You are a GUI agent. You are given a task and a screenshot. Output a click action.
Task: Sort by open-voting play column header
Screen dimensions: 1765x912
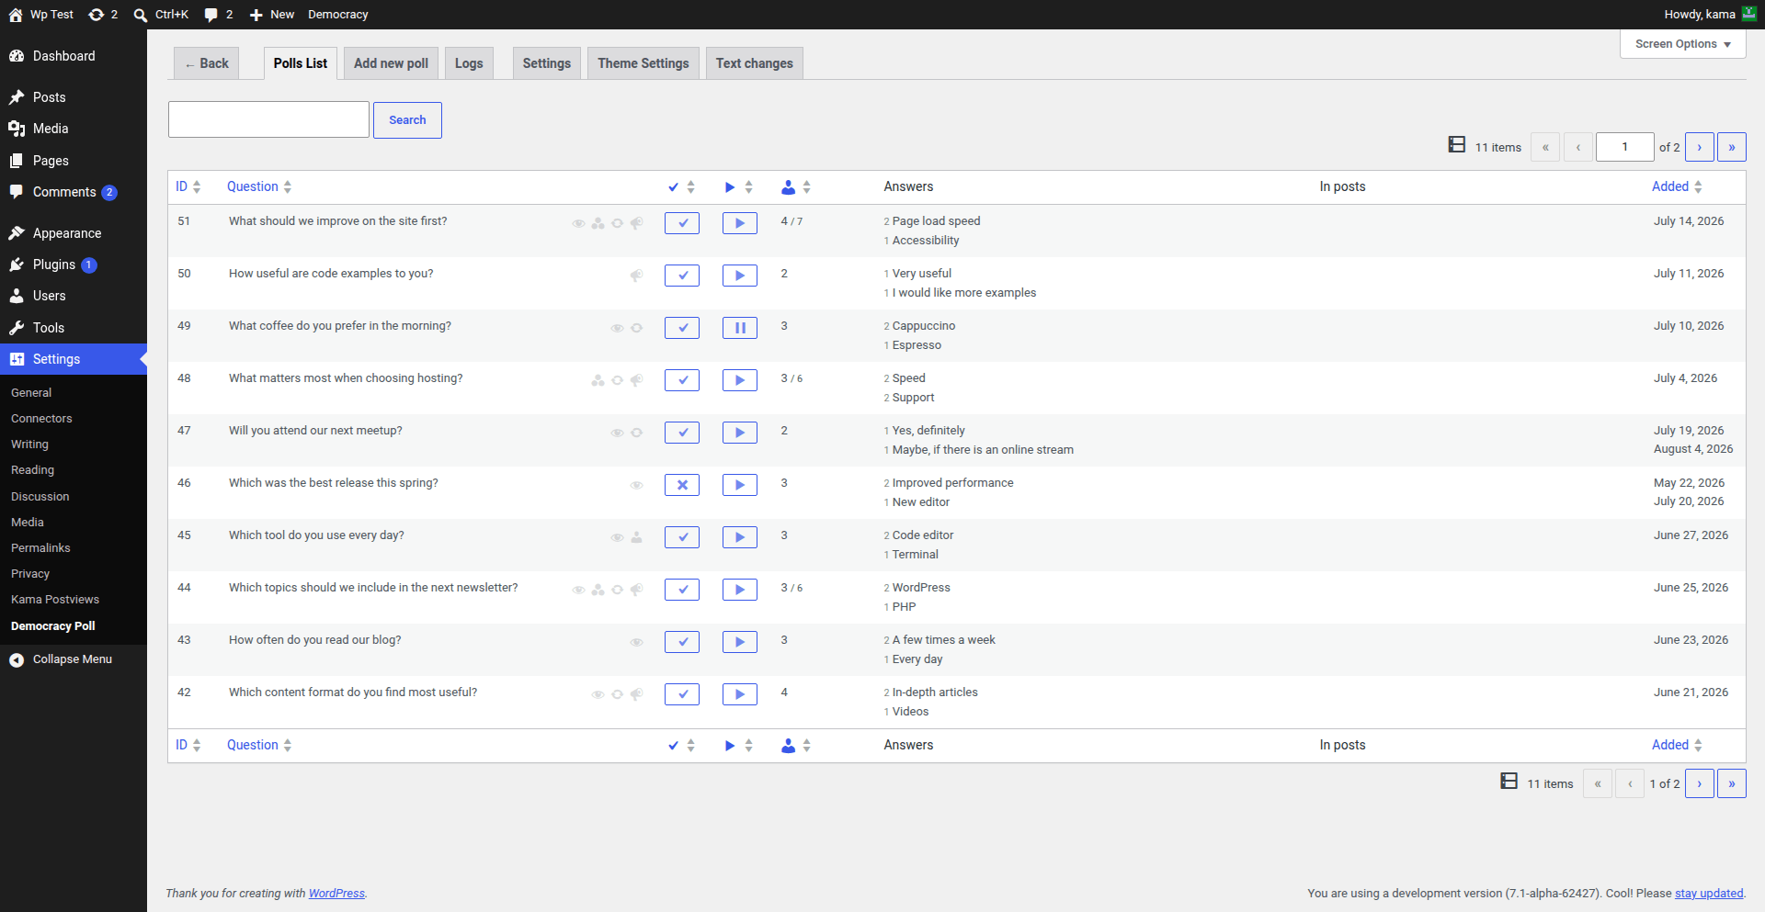[x=739, y=187]
